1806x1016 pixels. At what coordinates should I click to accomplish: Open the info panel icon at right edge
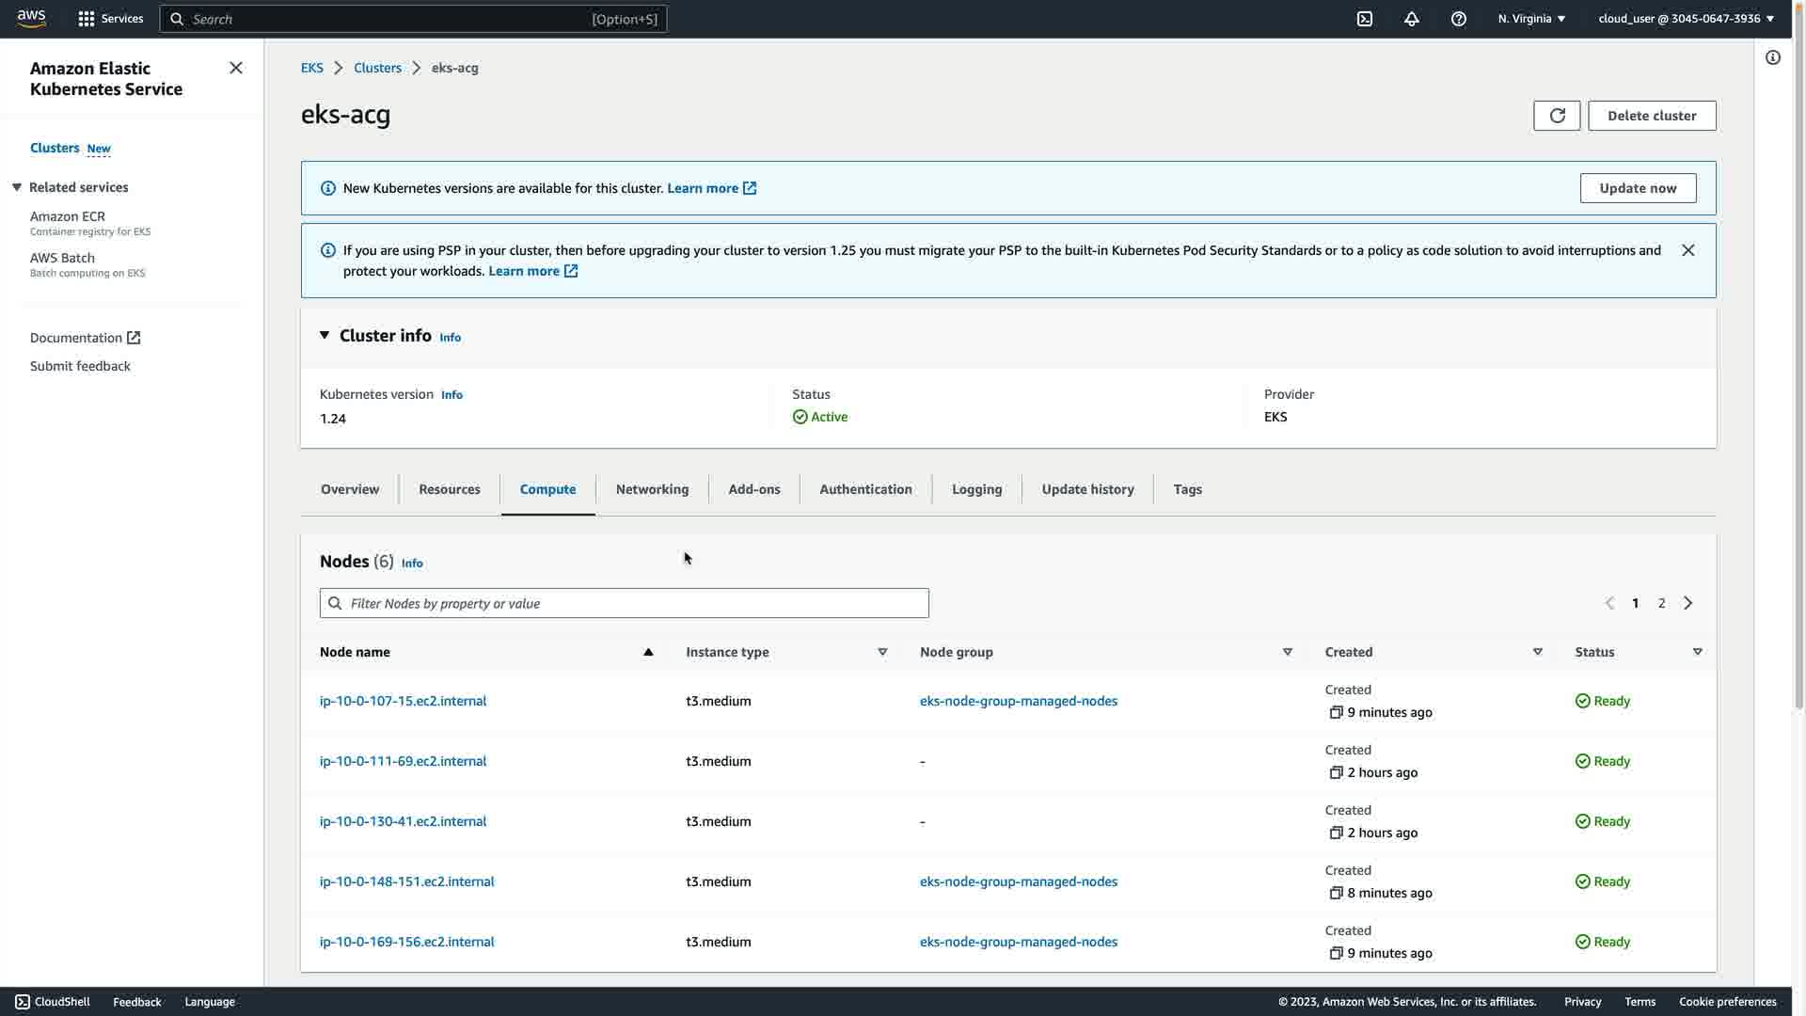pyautogui.click(x=1773, y=58)
